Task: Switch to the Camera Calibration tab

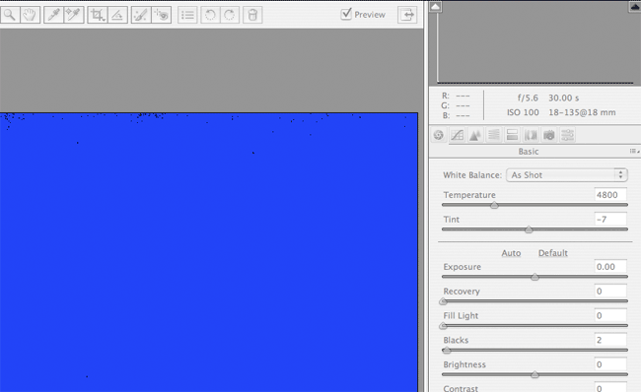Action: point(549,135)
